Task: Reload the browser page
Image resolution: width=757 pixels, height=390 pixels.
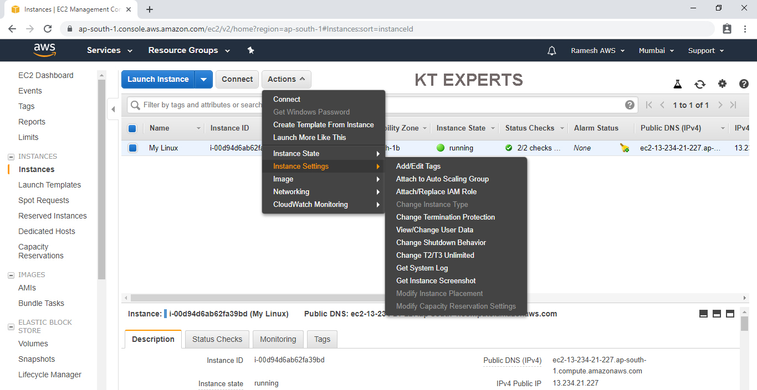Action: click(48, 29)
